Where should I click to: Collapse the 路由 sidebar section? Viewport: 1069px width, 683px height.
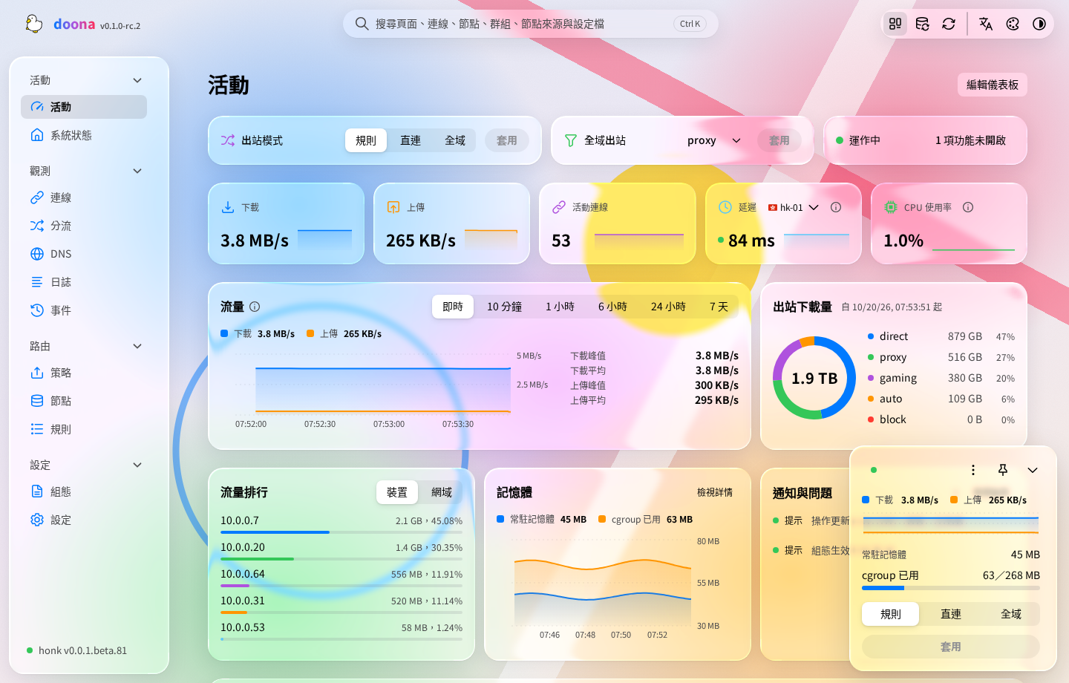click(137, 346)
